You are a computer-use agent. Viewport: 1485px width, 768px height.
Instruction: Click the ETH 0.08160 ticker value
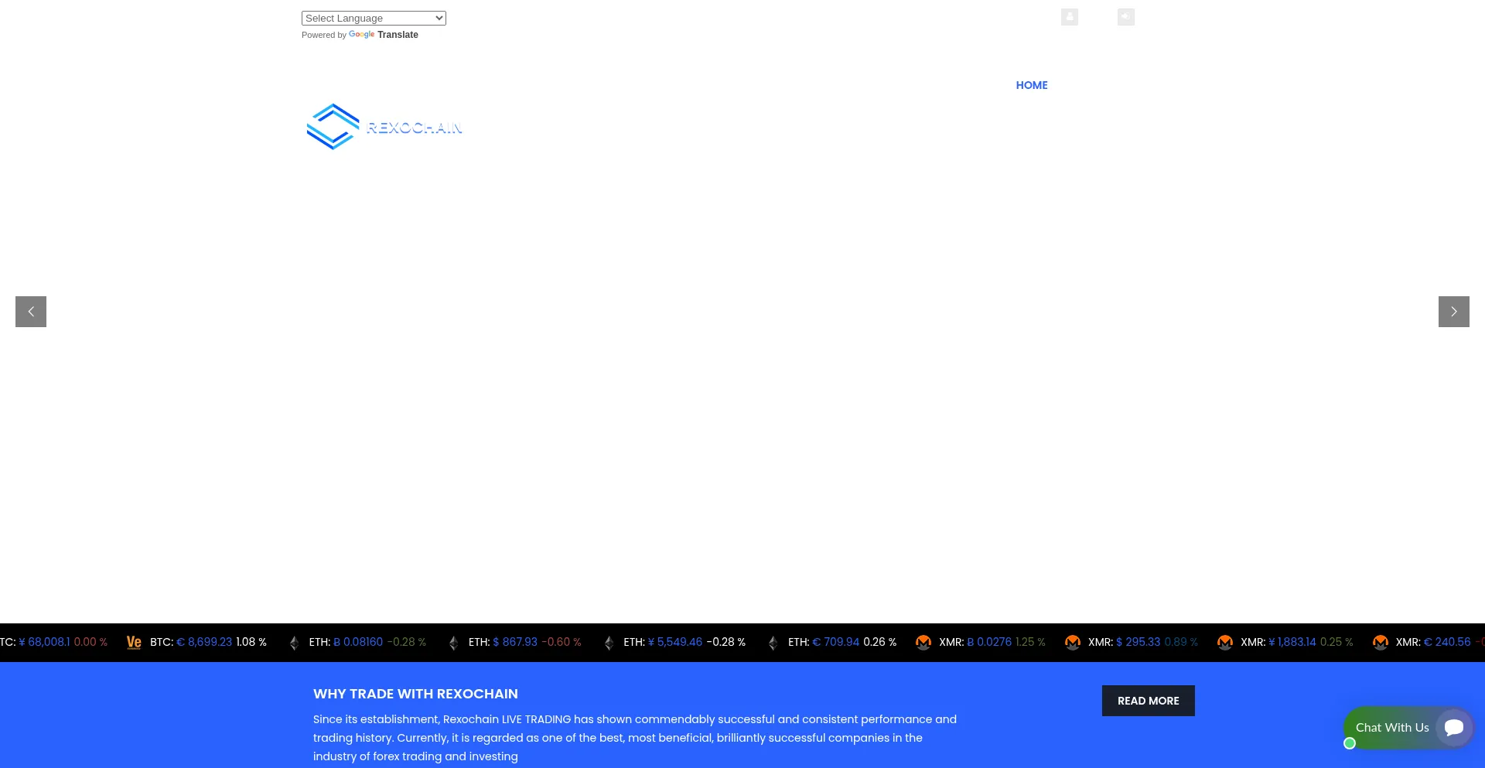[358, 642]
